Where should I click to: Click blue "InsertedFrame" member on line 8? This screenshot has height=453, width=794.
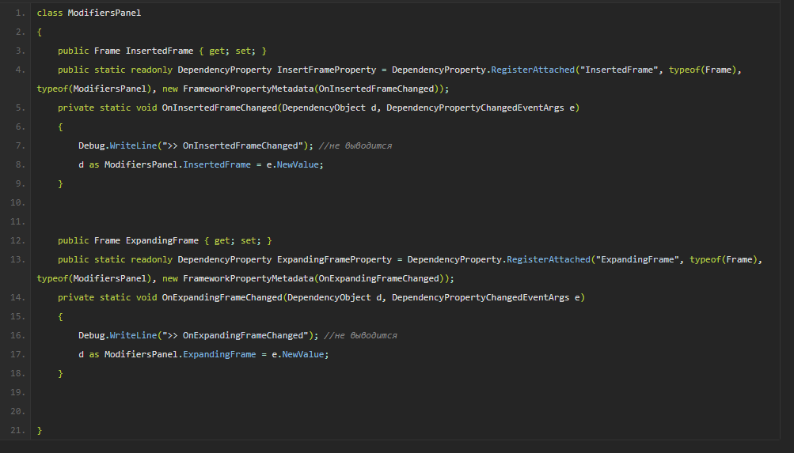217,164
